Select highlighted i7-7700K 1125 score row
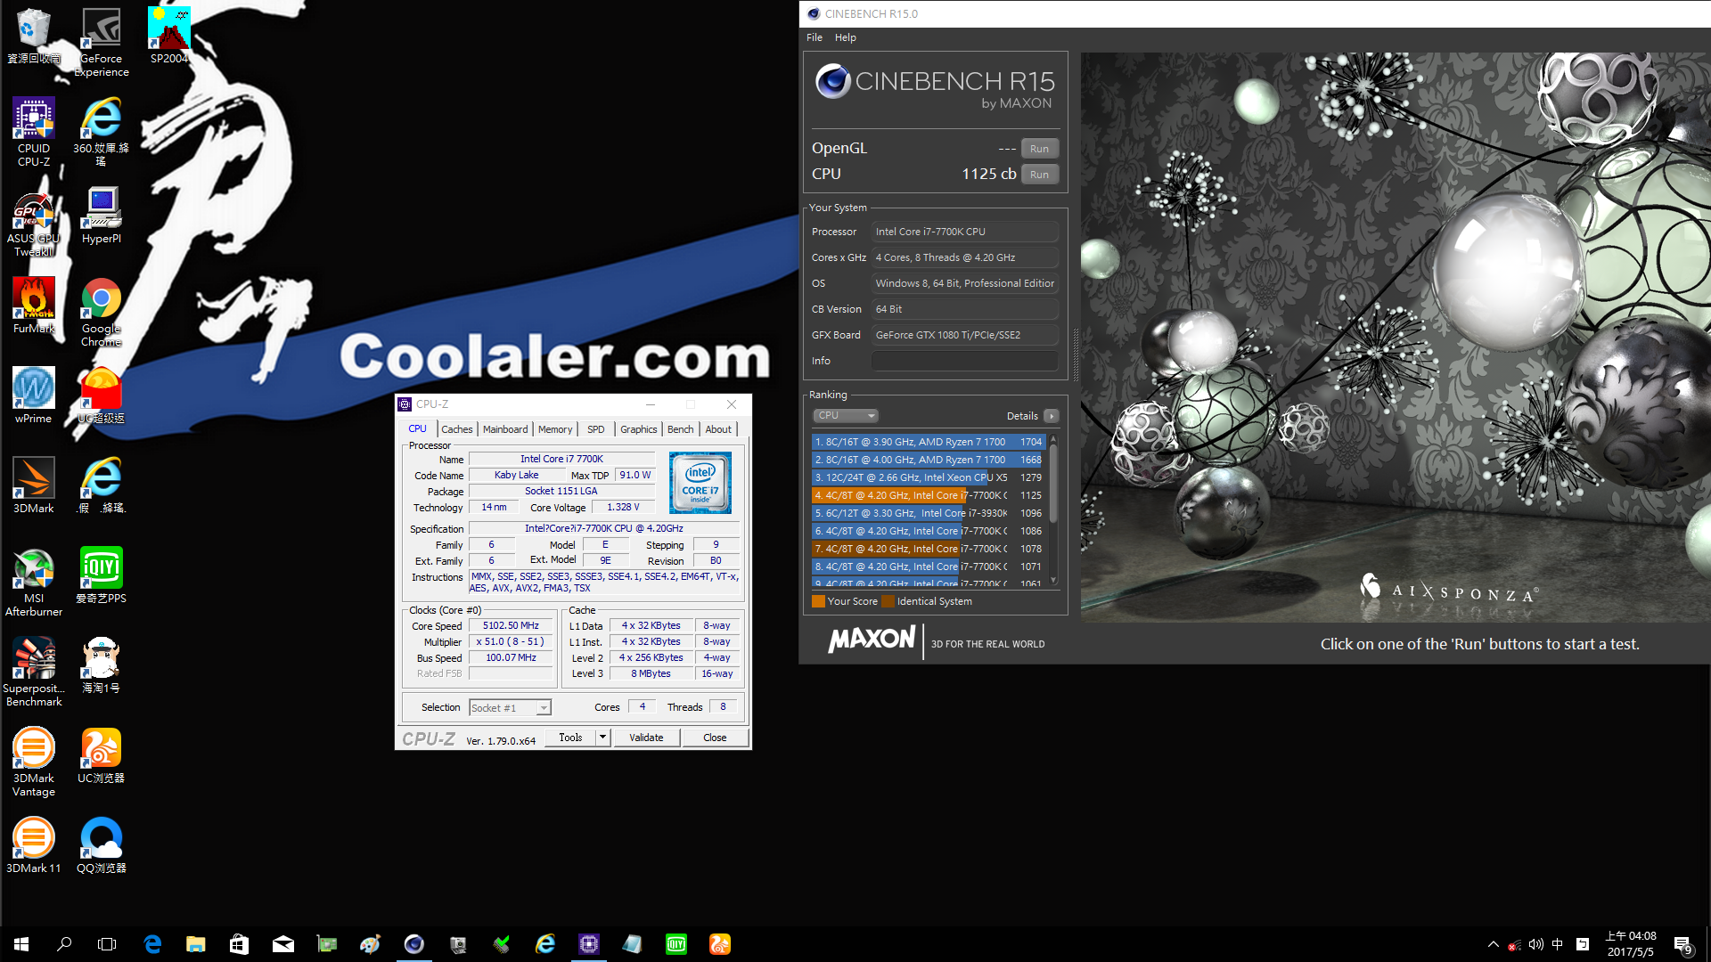 pos(928,495)
